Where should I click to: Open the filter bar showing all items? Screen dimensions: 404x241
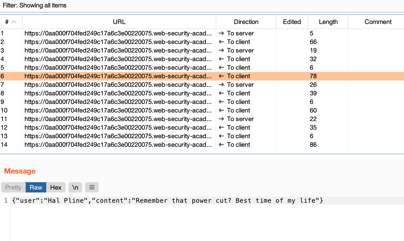coord(202,5)
